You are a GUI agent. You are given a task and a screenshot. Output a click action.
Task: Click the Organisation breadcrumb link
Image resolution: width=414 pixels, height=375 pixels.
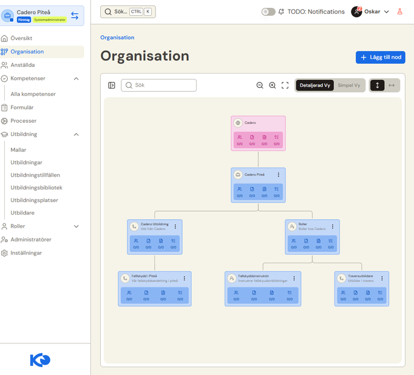point(117,38)
